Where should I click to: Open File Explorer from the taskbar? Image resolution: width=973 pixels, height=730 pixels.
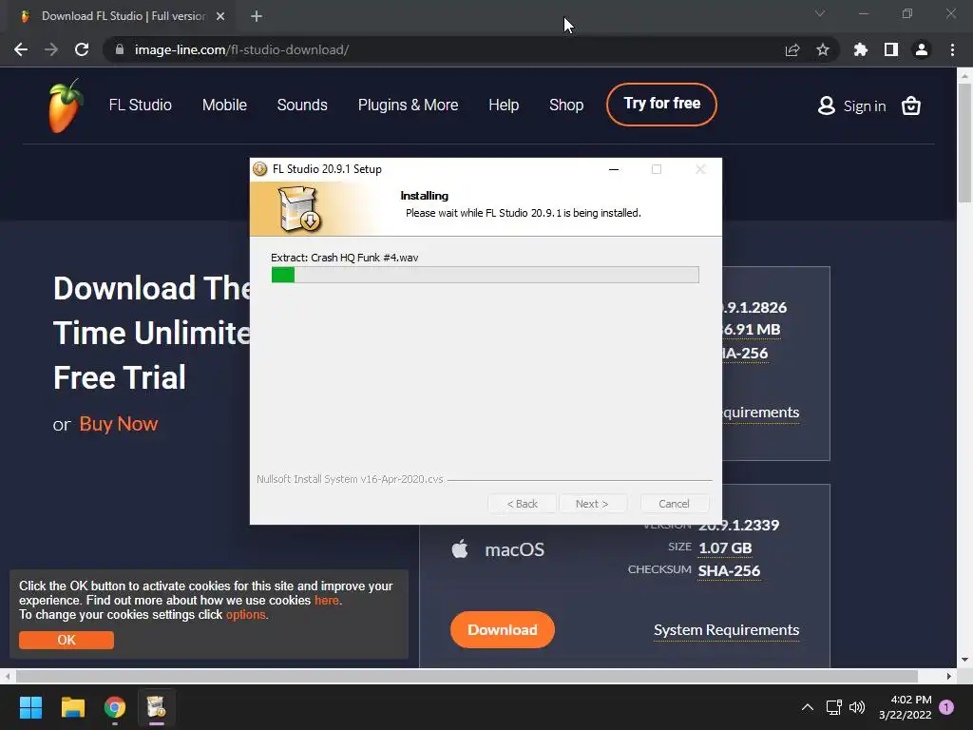point(72,707)
